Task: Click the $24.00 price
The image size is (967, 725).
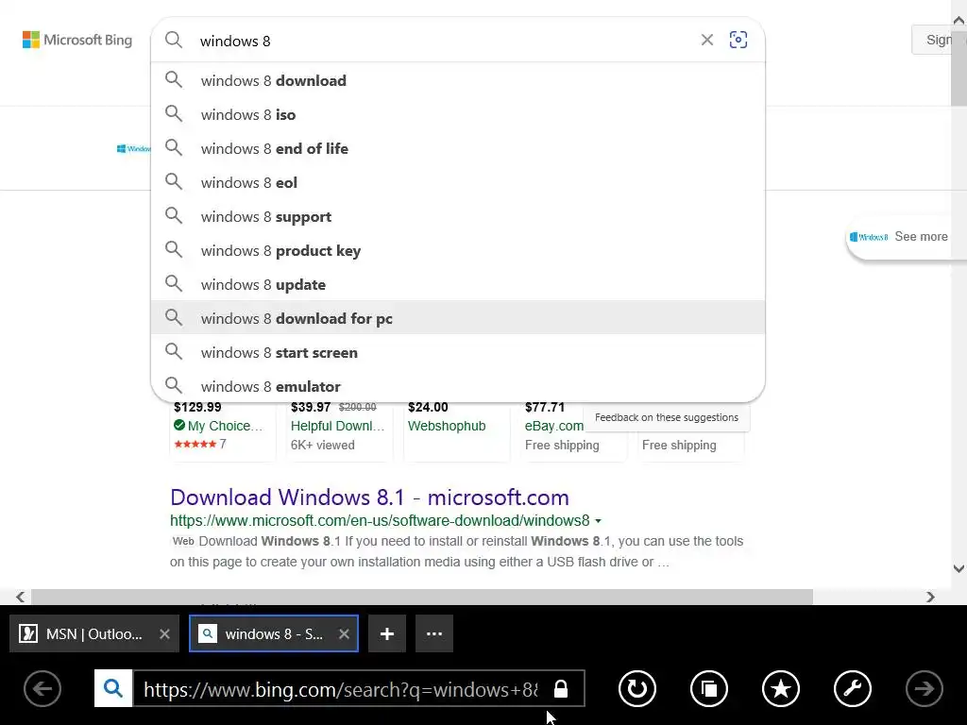Action: tap(428, 407)
